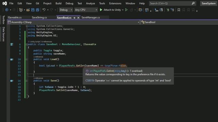Switch to the ISaveable.cs tab
This screenshot has width=218, height=122.
[x=15, y=18]
